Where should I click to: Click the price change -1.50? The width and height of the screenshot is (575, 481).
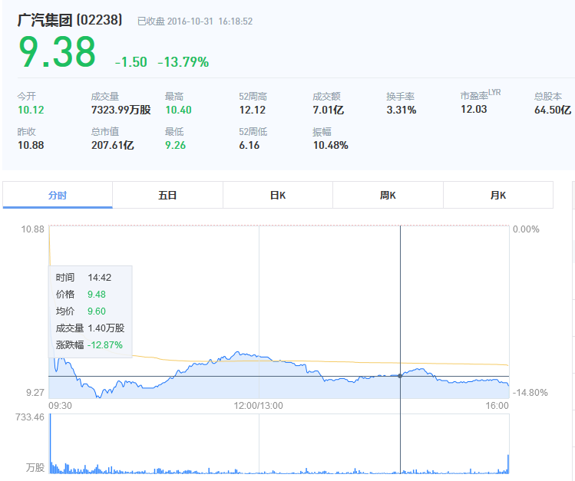point(131,62)
